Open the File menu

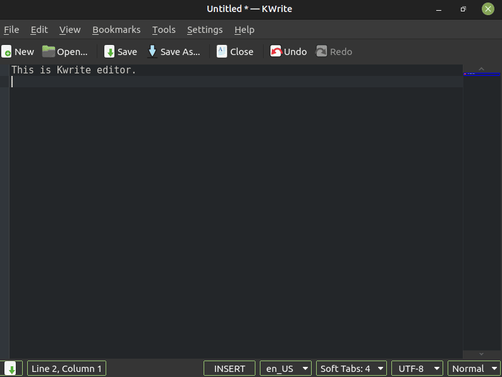tap(11, 30)
